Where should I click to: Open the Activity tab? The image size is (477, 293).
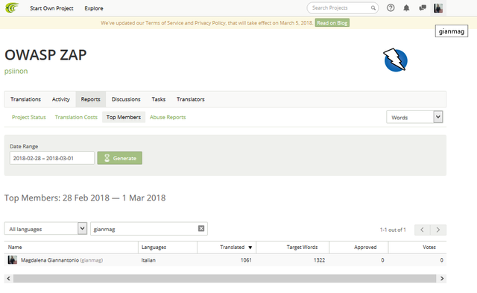tap(61, 99)
